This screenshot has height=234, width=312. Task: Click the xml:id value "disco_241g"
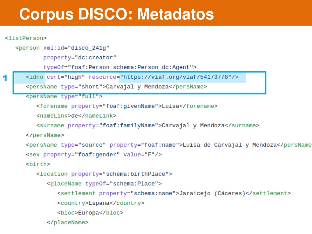coord(89,48)
